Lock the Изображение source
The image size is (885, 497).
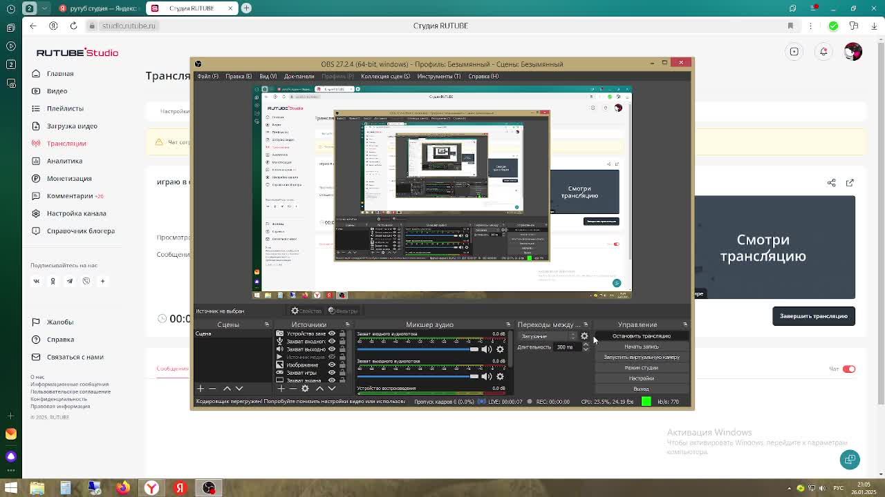tap(342, 364)
